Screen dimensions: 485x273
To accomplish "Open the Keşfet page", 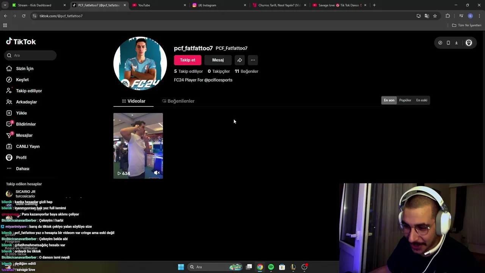I will [22, 80].
